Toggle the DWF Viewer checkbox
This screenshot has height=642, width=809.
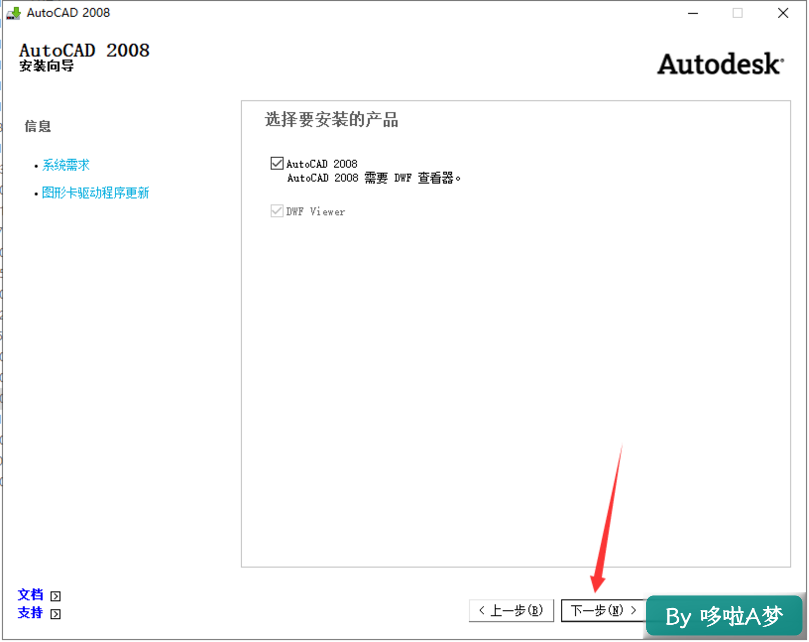tap(277, 211)
